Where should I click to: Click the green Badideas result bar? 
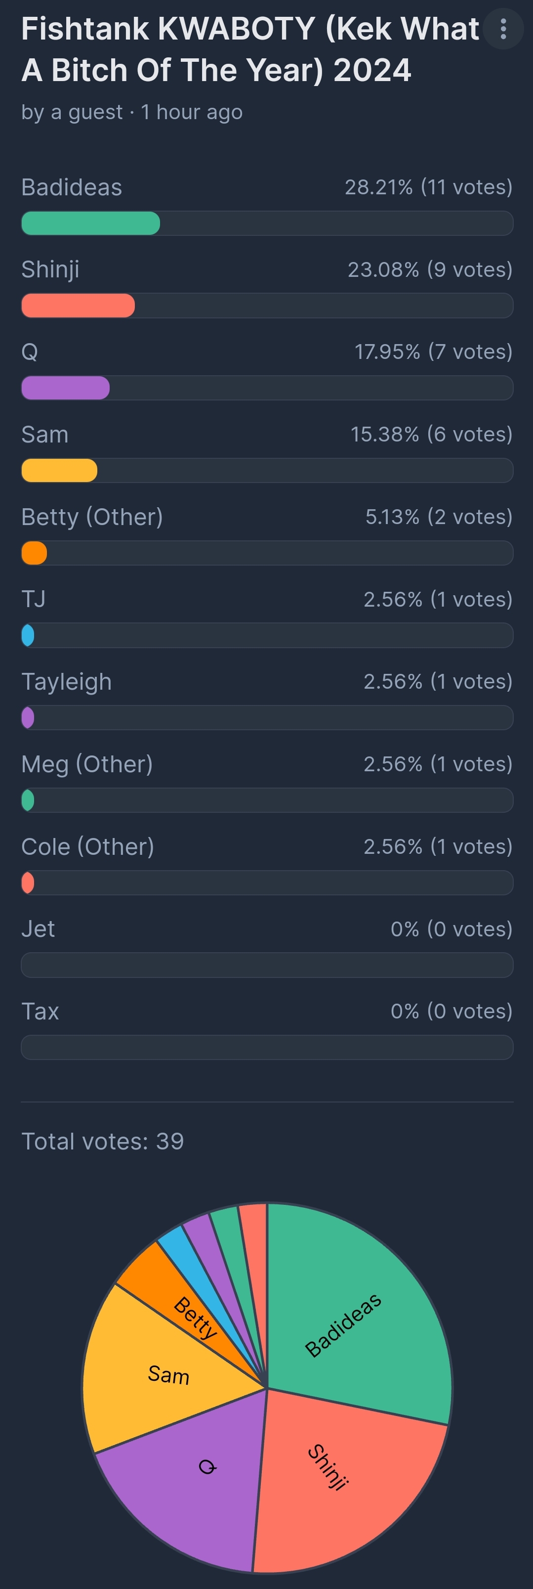[90, 223]
